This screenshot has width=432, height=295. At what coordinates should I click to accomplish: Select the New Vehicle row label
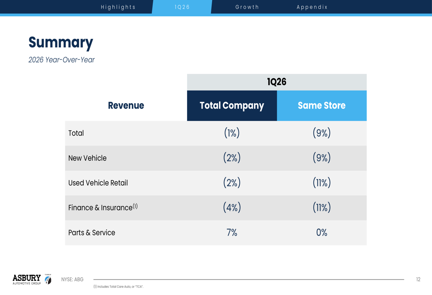pyautogui.click(x=87, y=158)
